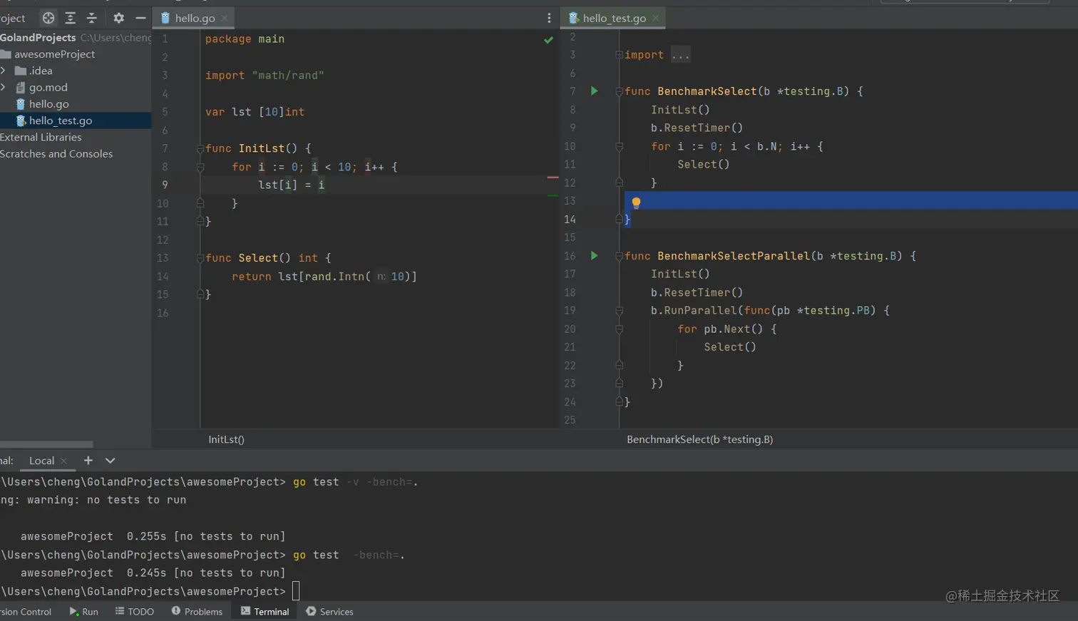1078x621 pixels.
Task: Open the Run tool window
Action: (84, 612)
